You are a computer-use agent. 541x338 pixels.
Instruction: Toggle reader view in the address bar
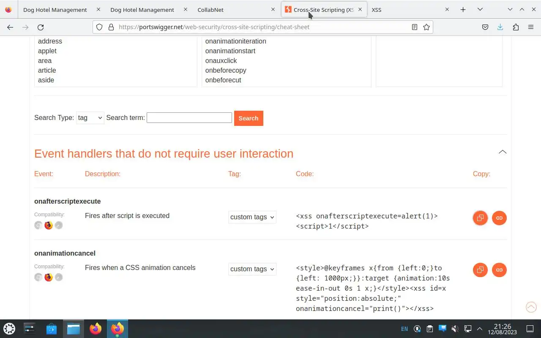coord(415,27)
